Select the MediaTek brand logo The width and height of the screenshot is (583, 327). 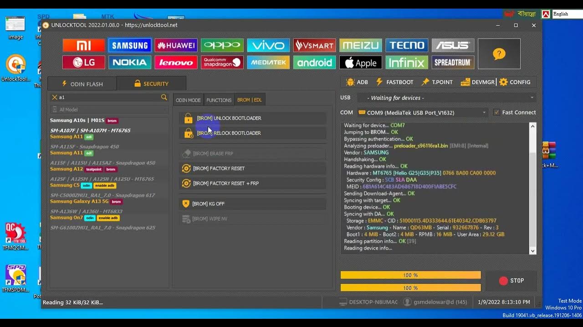pos(268,63)
